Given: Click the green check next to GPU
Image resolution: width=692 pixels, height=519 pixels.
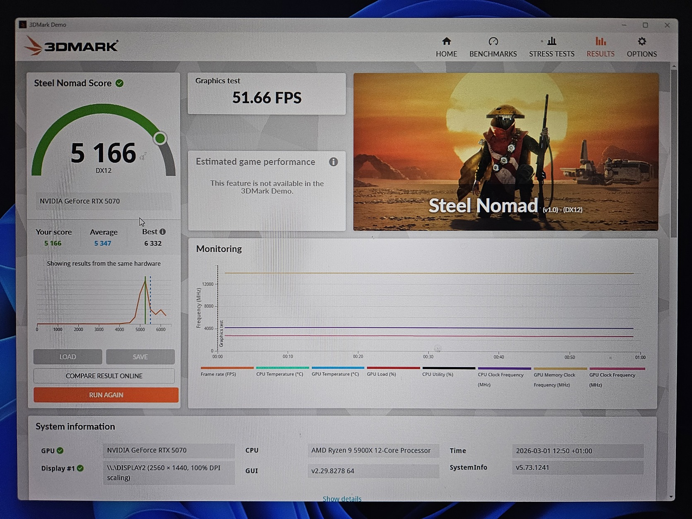Looking at the screenshot, I should coord(60,450).
